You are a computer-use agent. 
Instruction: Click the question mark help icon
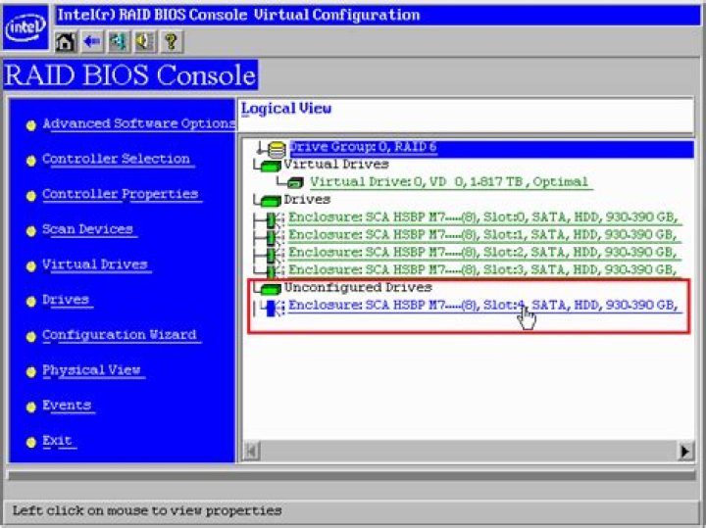pyautogui.click(x=171, y=42)
